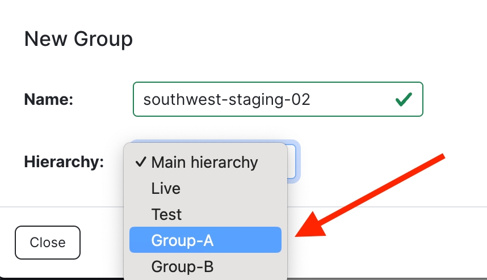Click the New Group dialog heading
Viewport: 487px width, 280px height.
click(x=78, y=39)
